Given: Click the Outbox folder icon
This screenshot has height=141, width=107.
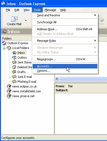Looking at the screenshot, I should (x=14, y=58).
